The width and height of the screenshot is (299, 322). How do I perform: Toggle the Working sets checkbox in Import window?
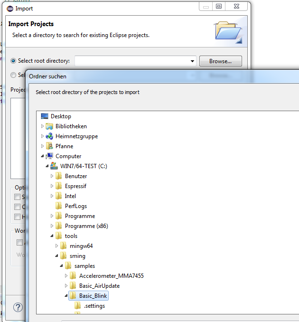(x=20, y=243)
